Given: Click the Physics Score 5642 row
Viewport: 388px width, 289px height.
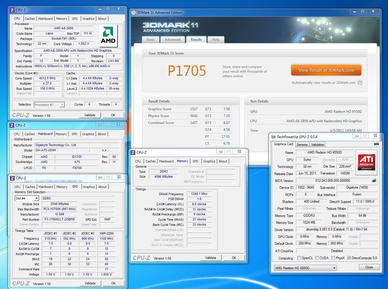Looking at the screenshot, I should click(x=173, y=116).
